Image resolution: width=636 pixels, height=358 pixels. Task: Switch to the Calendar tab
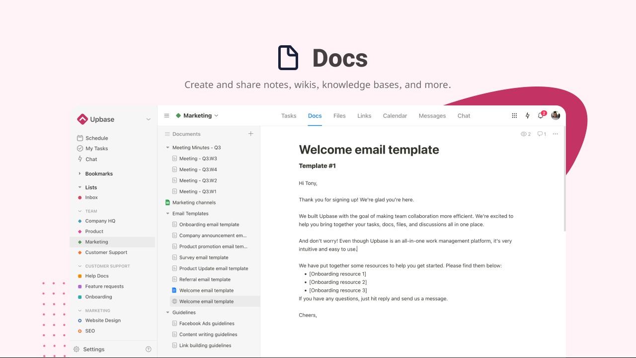click(x=395, y=116)
